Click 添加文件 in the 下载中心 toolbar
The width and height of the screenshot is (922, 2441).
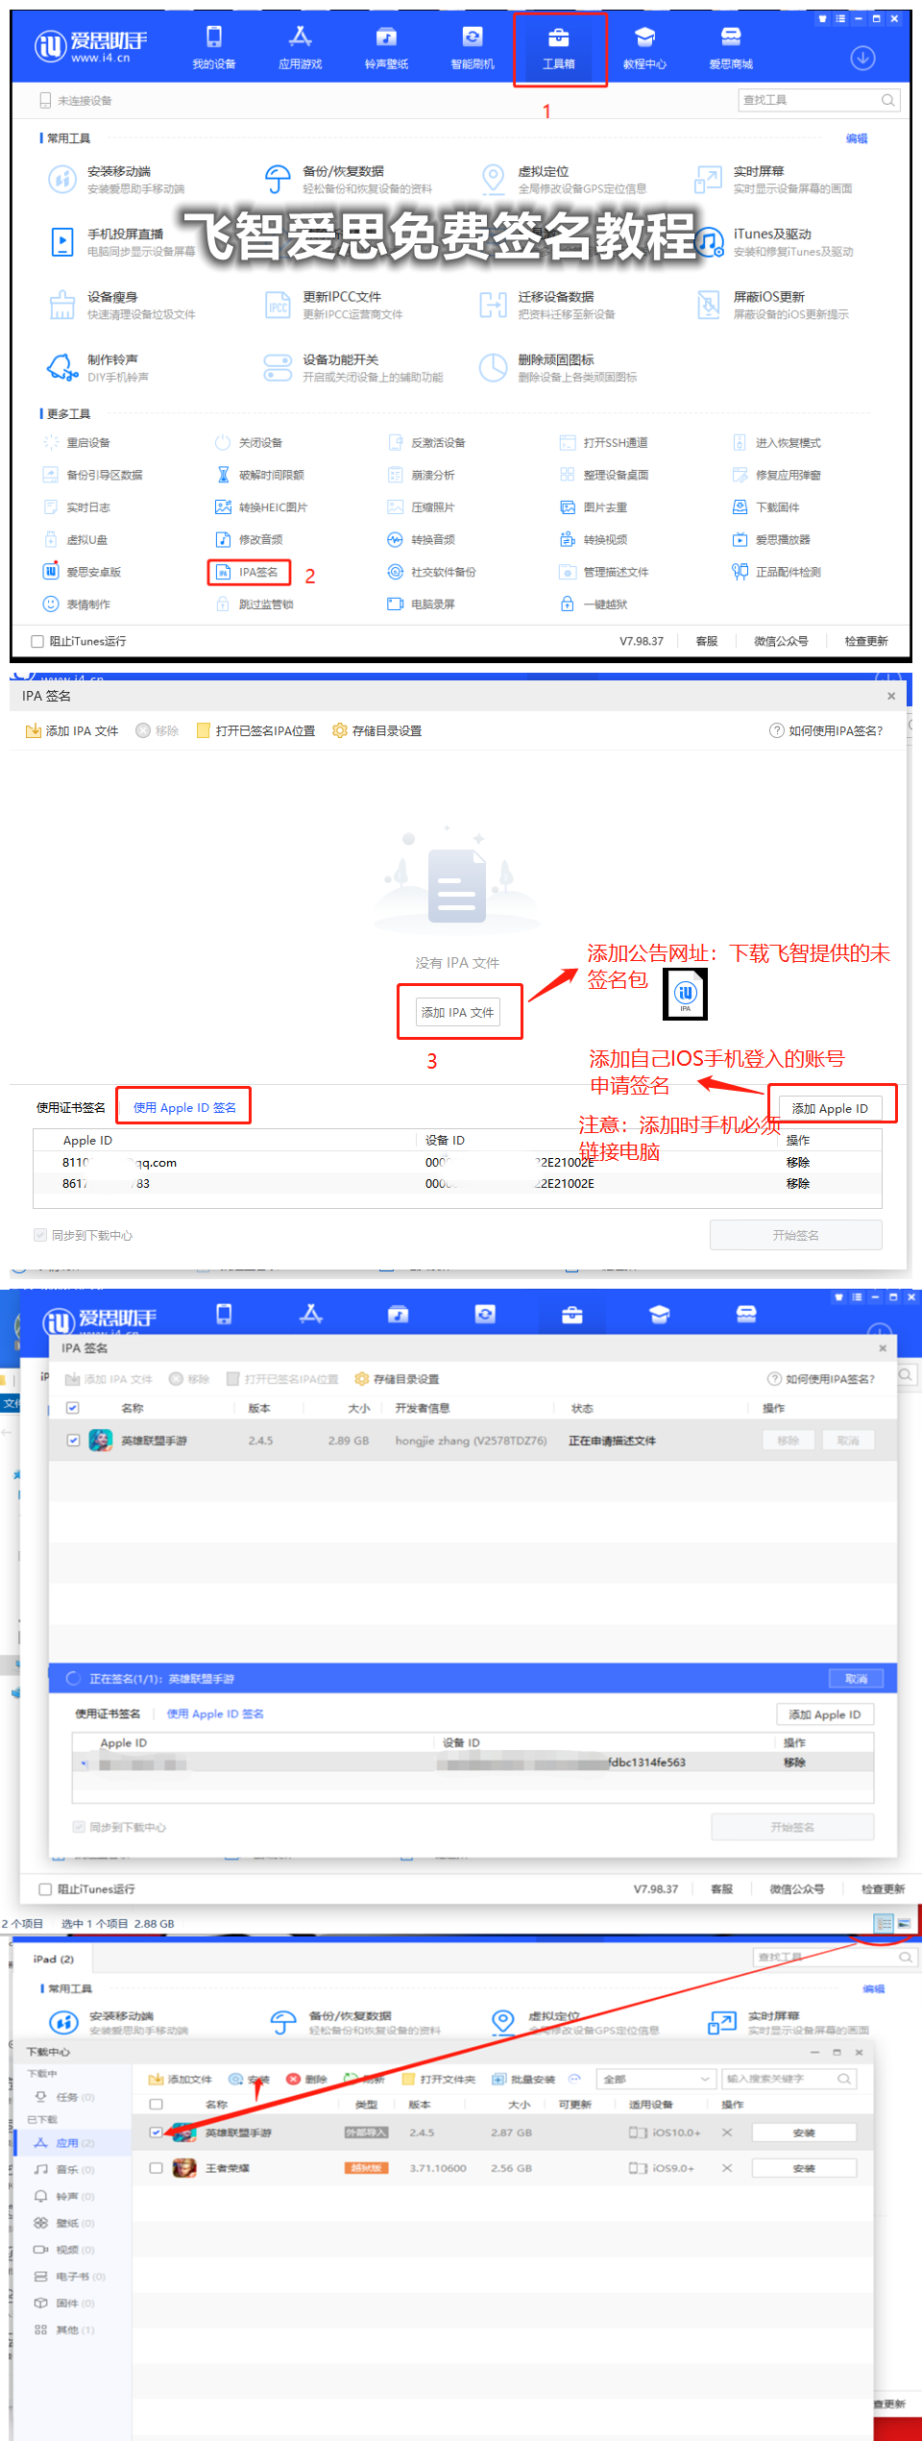coord(181,2079)
